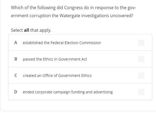This screenshot has width=156, height=113.
Task: Click the word 'Watergate' in the question
Action: click(70, 16)
